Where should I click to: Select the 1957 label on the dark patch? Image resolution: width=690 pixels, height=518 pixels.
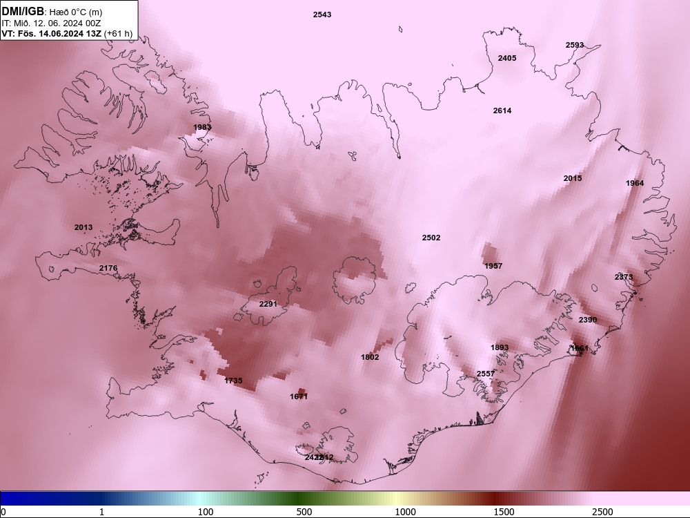point(493,266)
